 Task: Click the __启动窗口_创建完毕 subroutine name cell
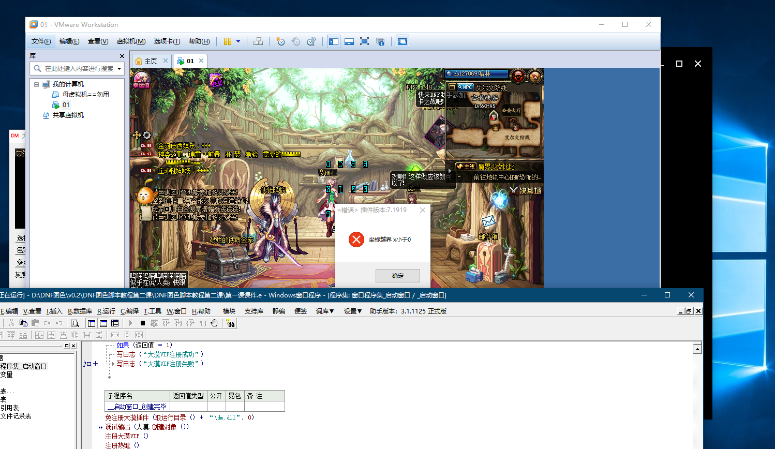click(x=137, y=407)
